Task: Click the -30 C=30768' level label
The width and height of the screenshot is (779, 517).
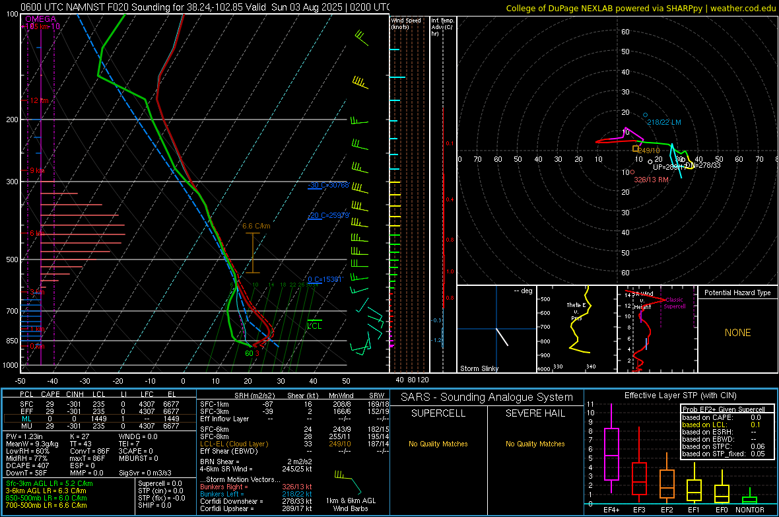Action: coord(328,185)
